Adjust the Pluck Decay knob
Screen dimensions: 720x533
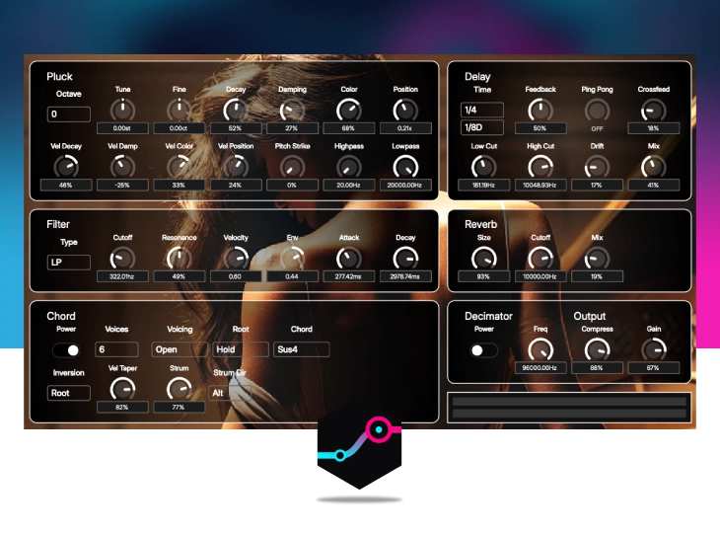(x=236, y=111)
